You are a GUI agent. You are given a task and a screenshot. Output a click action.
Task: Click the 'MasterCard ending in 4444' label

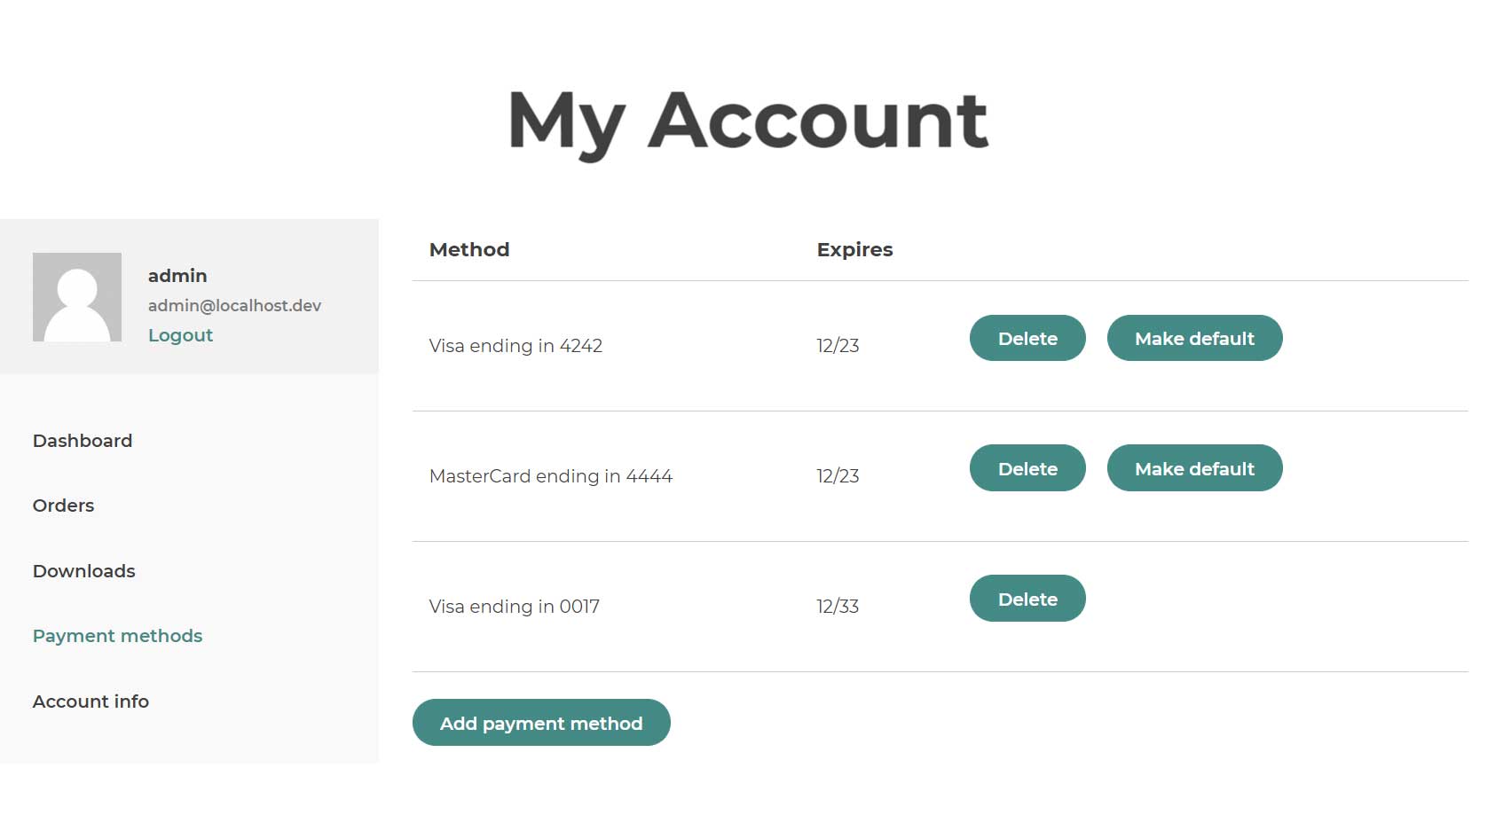pos(551,476)
